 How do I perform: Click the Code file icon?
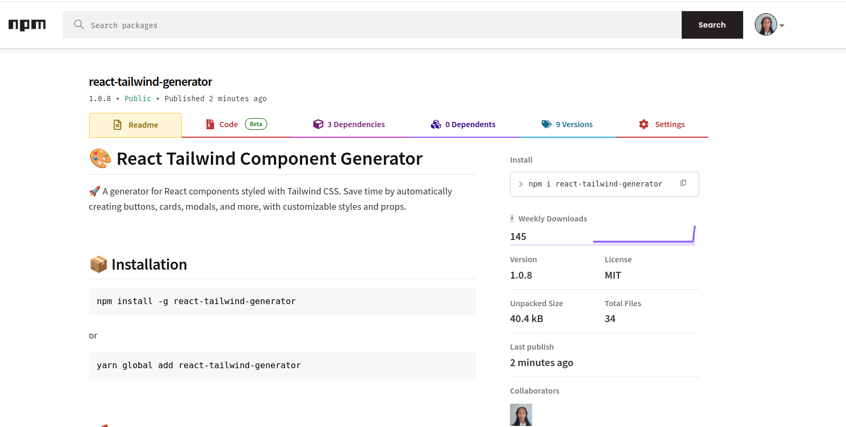pos(210,124)
